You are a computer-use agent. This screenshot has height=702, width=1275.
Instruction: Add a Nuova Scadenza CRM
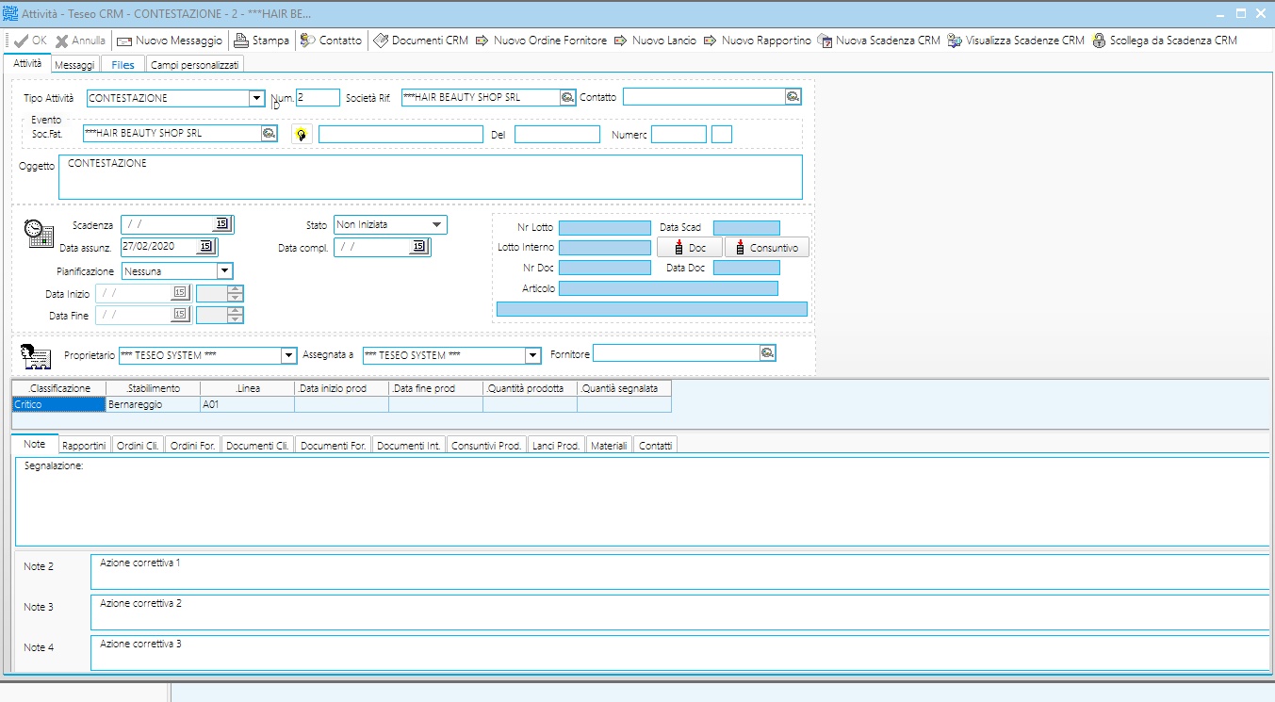pyautogui.click(x=878, y=41)
